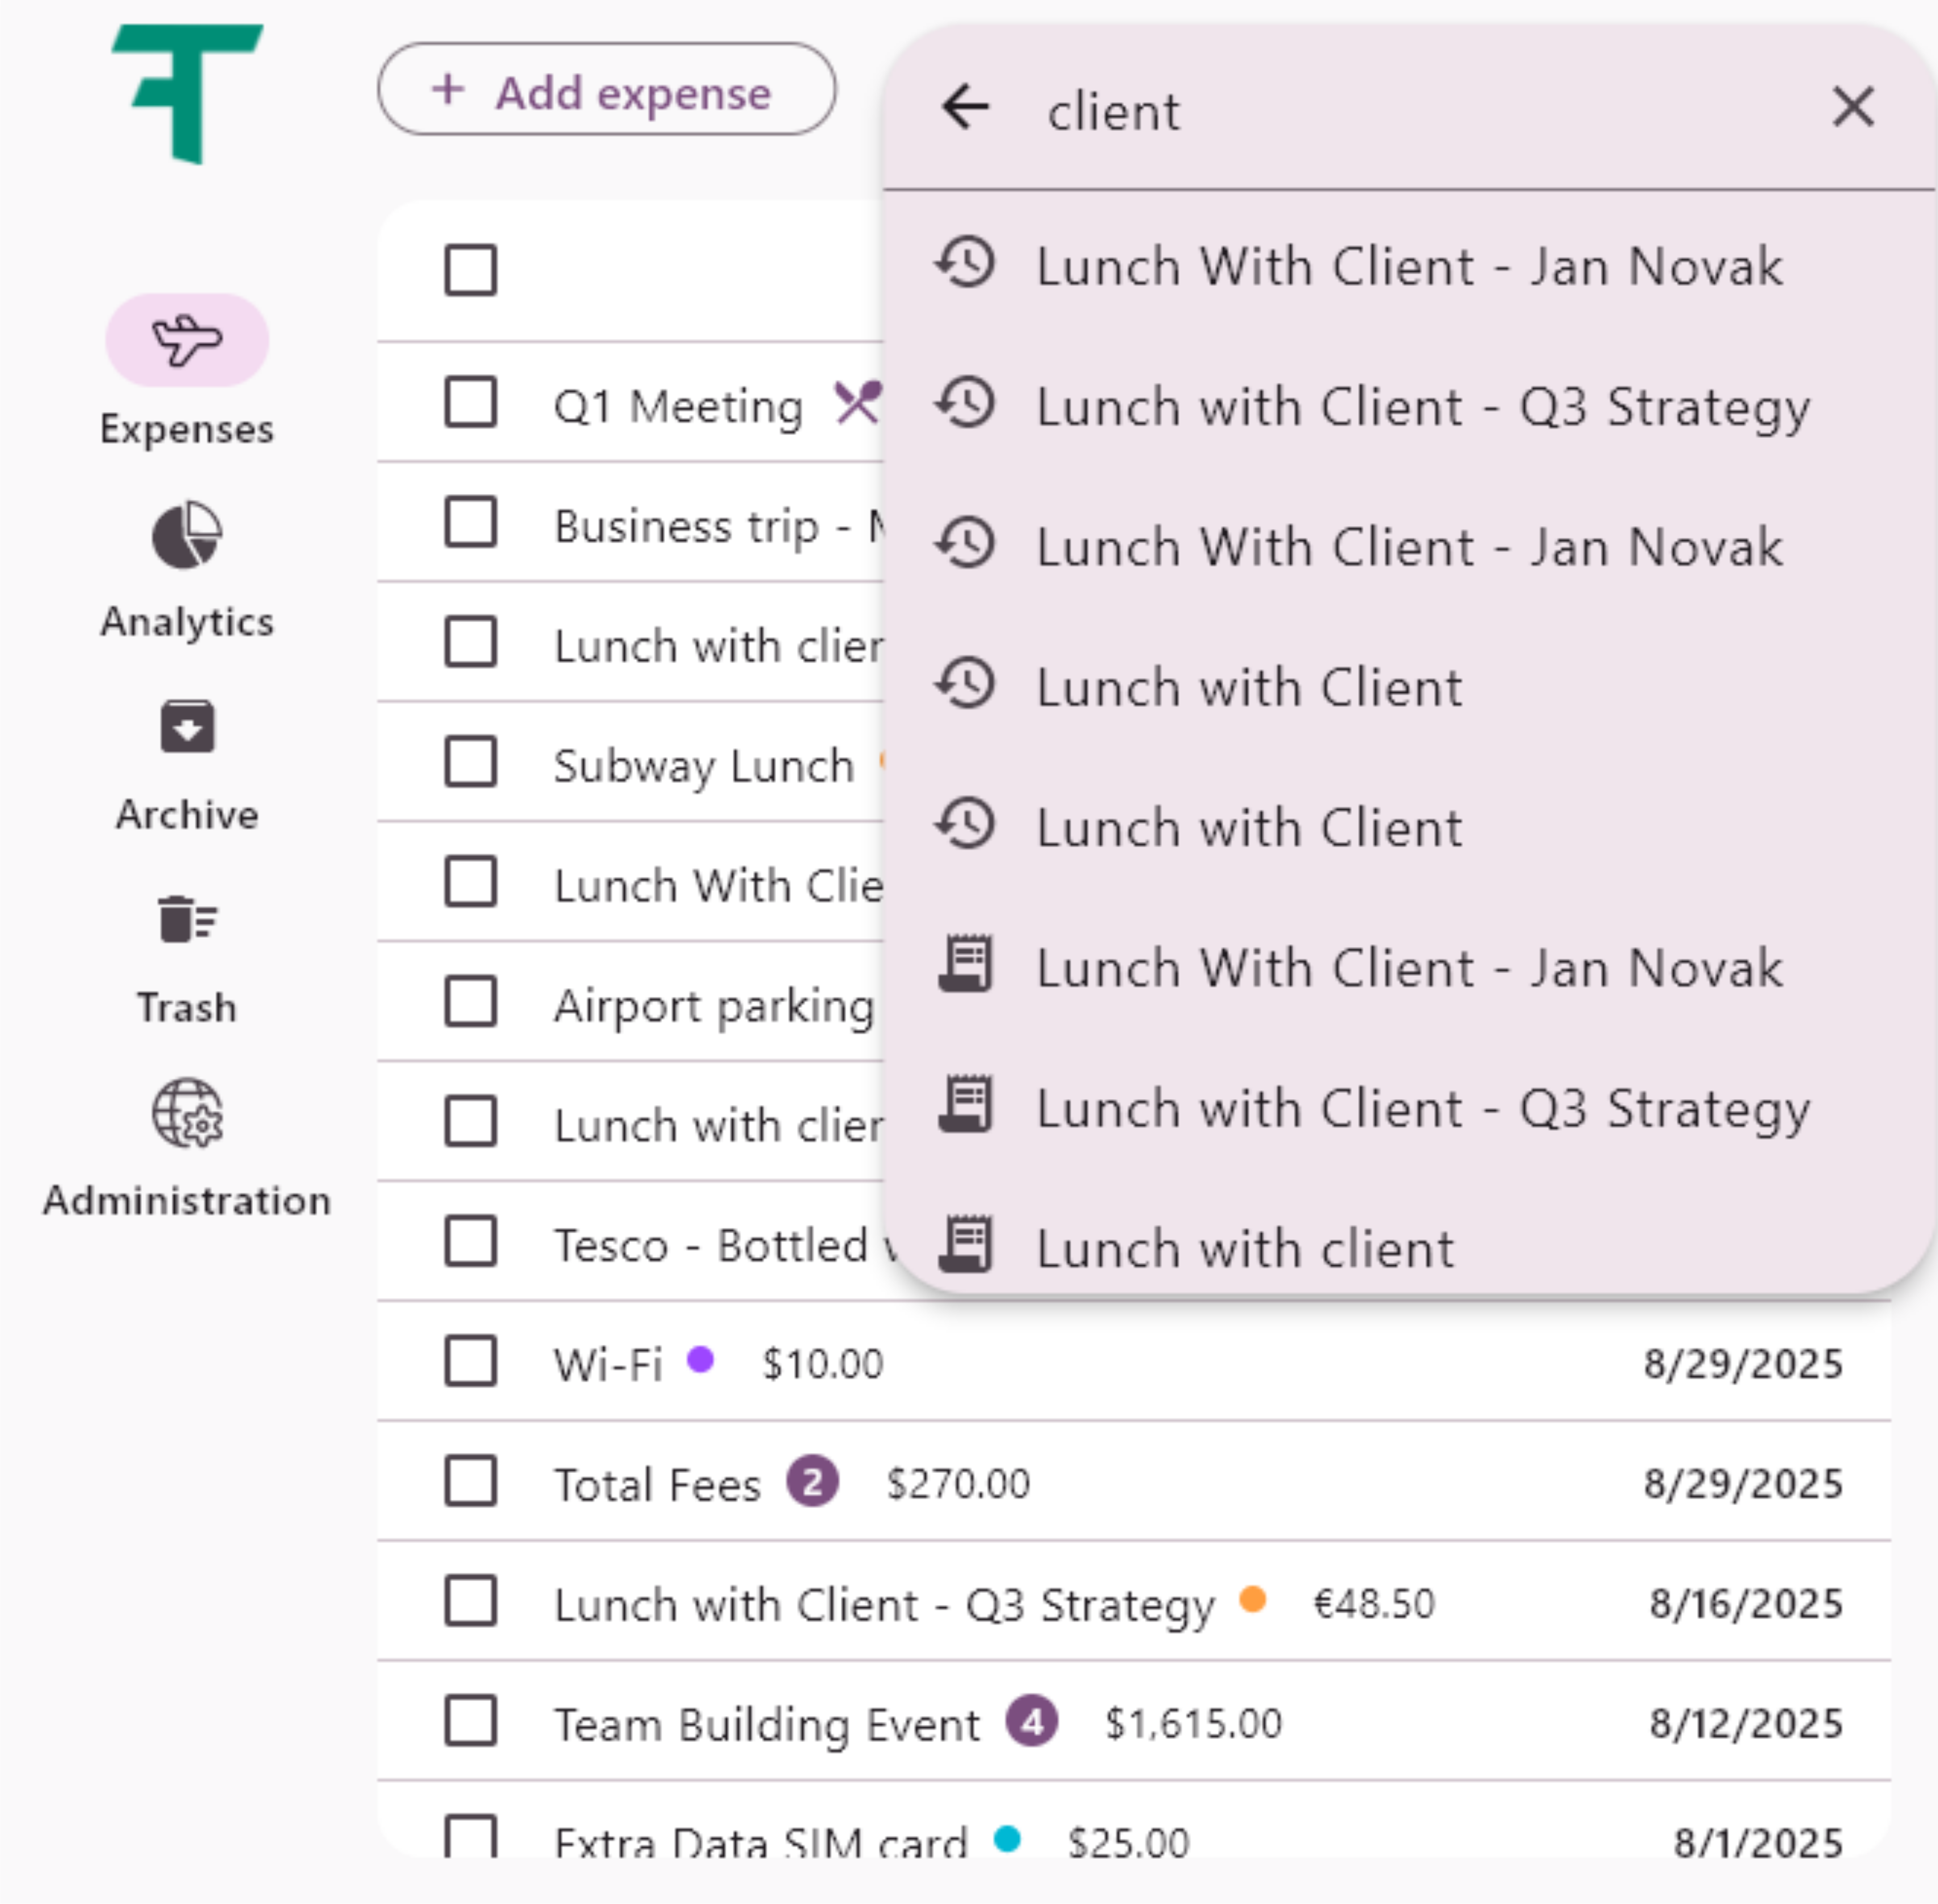Toggle the select-all checkbox in header
This screenshot has width=1938, height=1904.
pyautogui.click(x=470, y=270)
